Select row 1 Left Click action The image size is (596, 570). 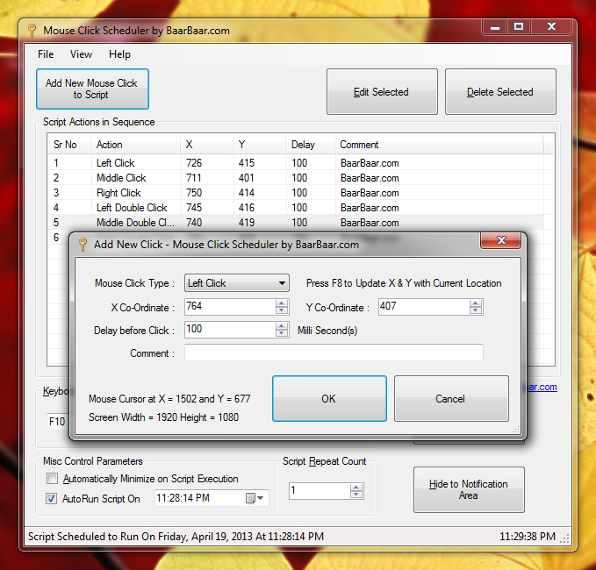(x=116, y=163)
